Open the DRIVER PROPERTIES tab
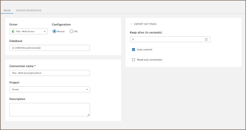246x130 pixels. 29,11
